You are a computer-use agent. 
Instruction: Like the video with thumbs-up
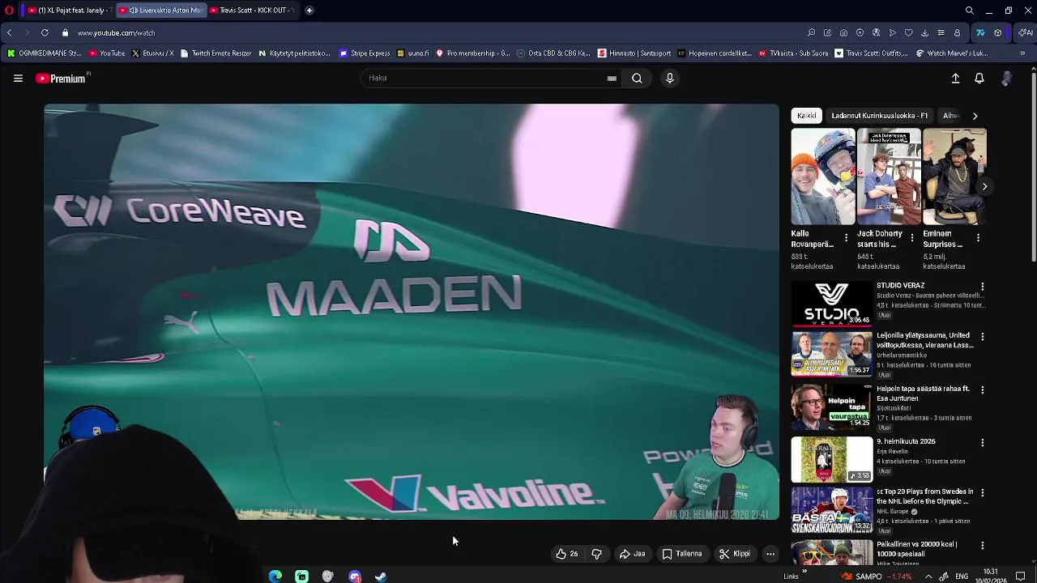[x=567, y=554]
